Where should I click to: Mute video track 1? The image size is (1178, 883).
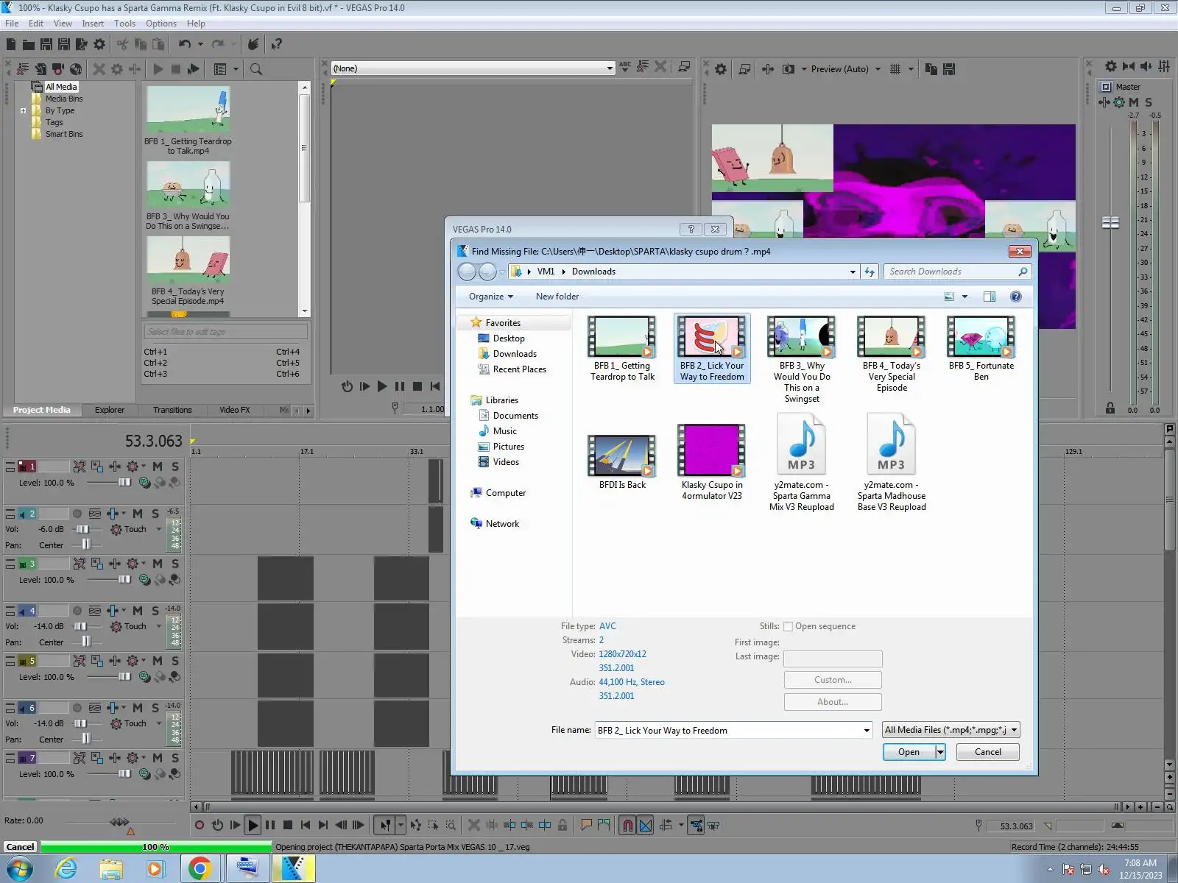point(158,467)
